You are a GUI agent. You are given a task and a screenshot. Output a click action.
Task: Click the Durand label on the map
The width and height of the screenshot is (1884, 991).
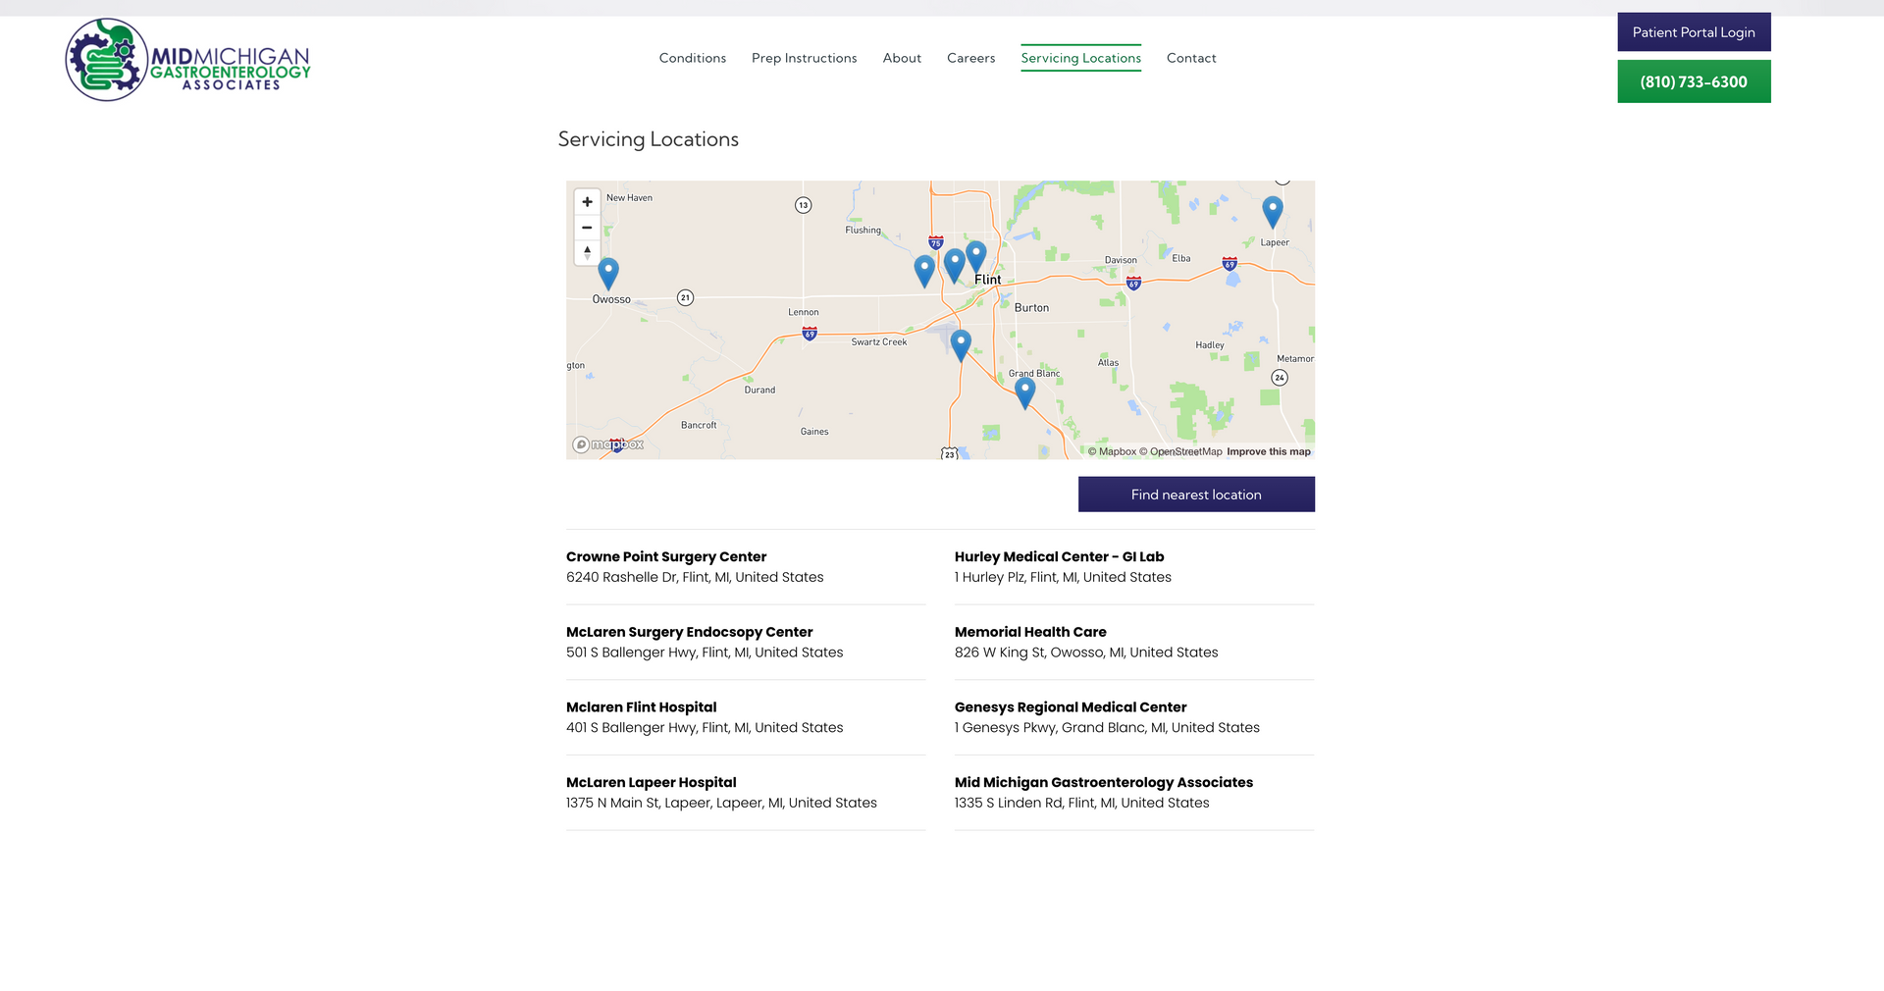click(759, 391)
